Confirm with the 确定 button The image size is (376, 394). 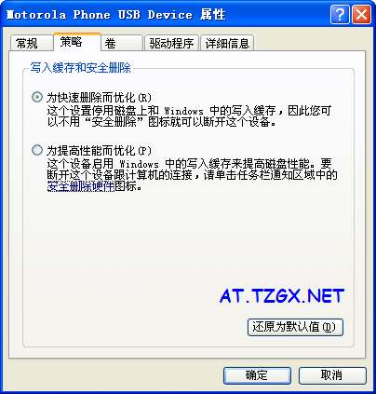[x=257, y=375]
